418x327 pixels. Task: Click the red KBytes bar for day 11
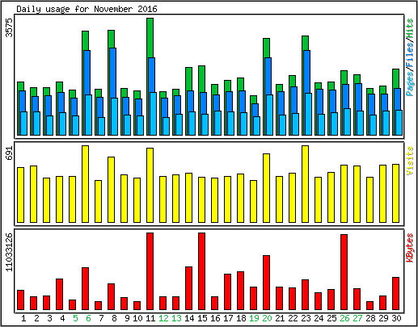[x=150, y=271]
